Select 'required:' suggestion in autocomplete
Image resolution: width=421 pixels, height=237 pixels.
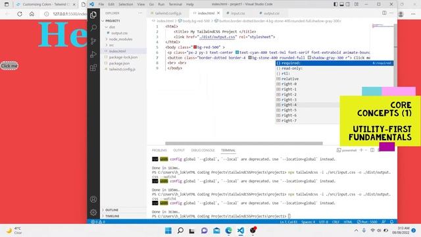335,63
